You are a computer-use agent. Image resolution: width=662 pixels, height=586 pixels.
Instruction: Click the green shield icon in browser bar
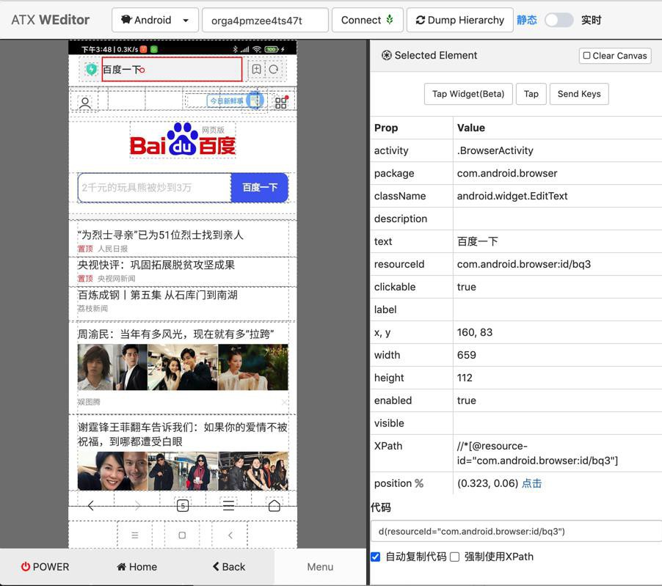91,69
